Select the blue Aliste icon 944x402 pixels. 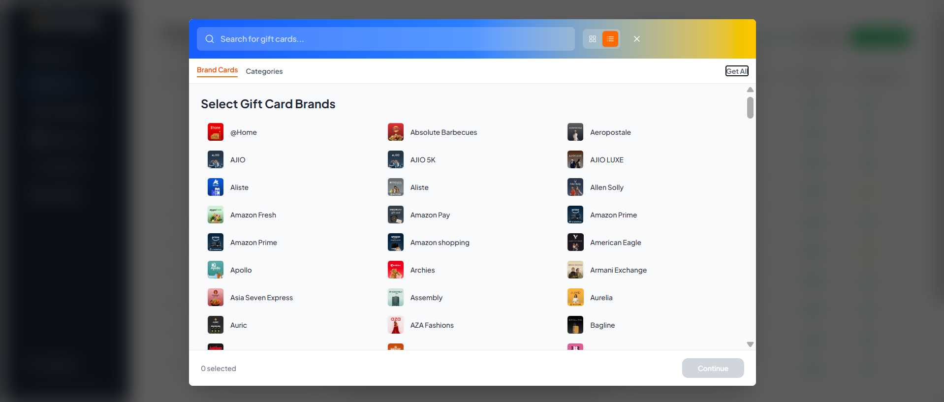click(216, 187)
